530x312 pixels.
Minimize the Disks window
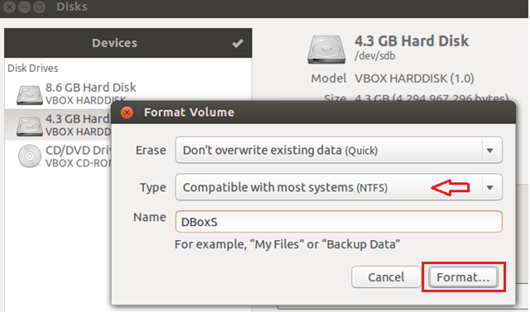(24, 7)
